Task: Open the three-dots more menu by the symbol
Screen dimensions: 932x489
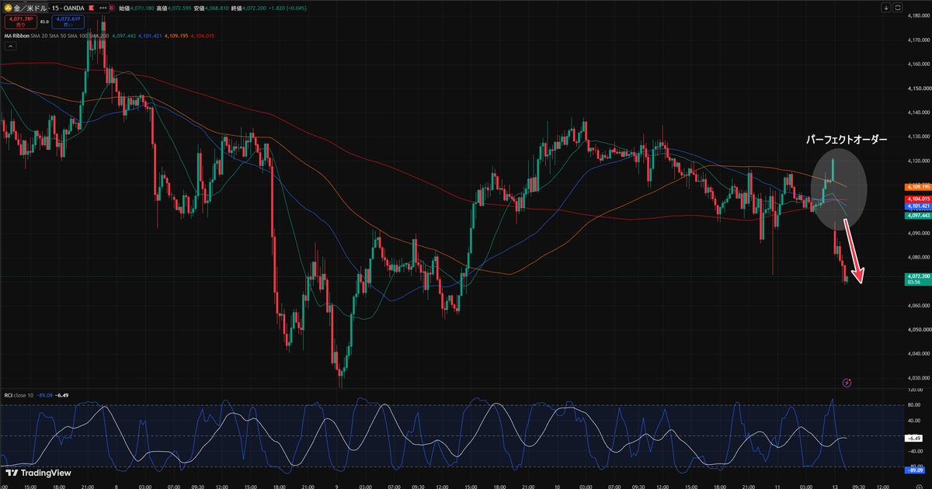Action: pyautogui.click(x=103, y=8)
